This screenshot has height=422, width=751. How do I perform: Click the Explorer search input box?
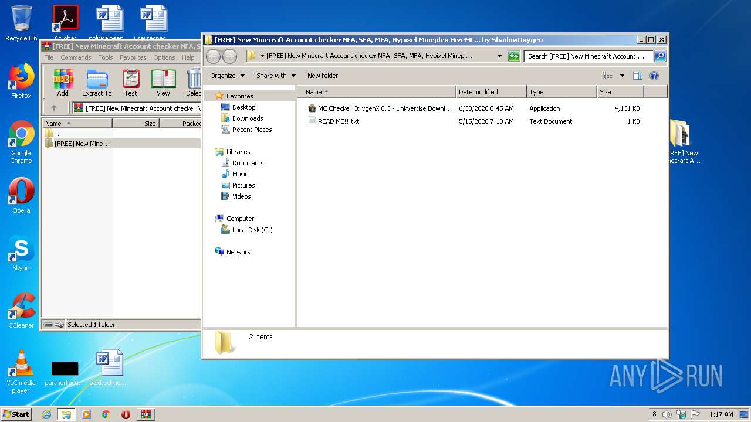click(x=588, y=56)
